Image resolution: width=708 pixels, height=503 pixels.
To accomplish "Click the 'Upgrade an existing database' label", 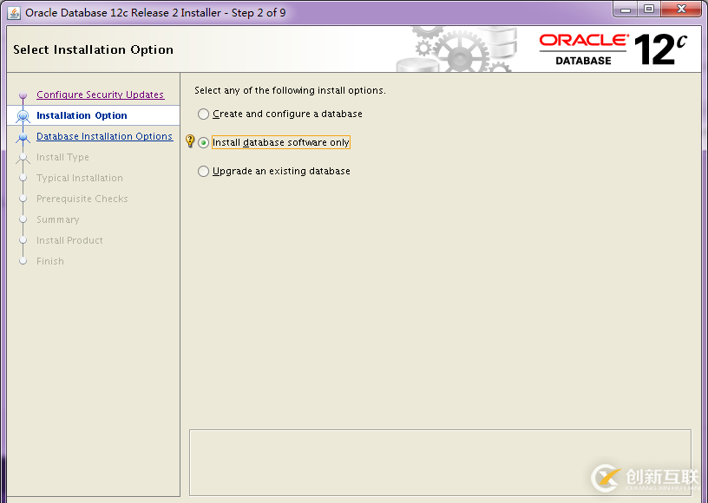I will [281, 172].
